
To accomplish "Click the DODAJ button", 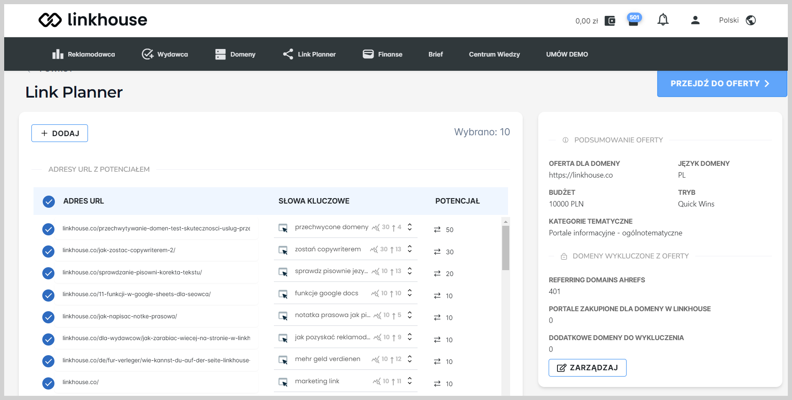I will click(x=59, y=133).
